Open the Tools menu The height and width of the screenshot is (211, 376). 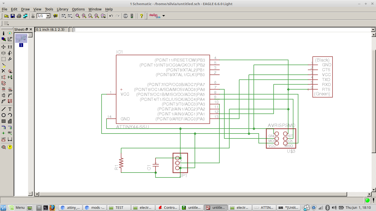(x=49, y=9)
